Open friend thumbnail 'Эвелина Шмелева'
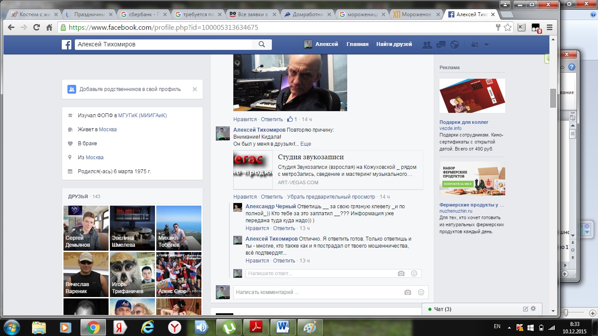 click(x=132, y=228)
